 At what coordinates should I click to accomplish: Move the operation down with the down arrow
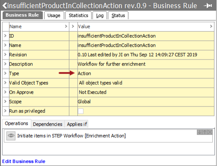point(199,132)
